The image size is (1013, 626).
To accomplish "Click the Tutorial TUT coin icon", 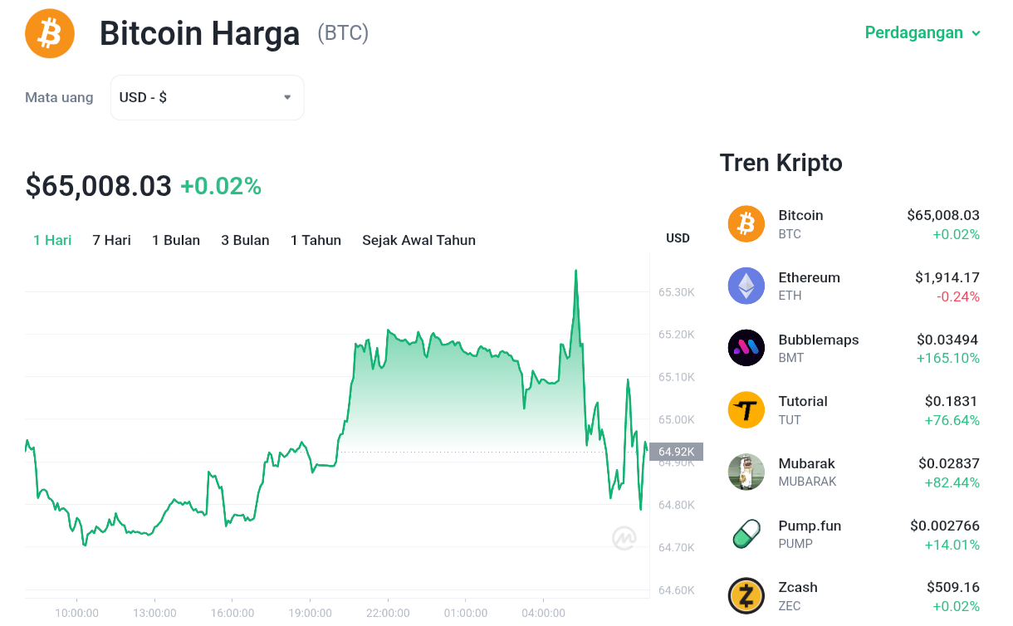I will point(746,410).
